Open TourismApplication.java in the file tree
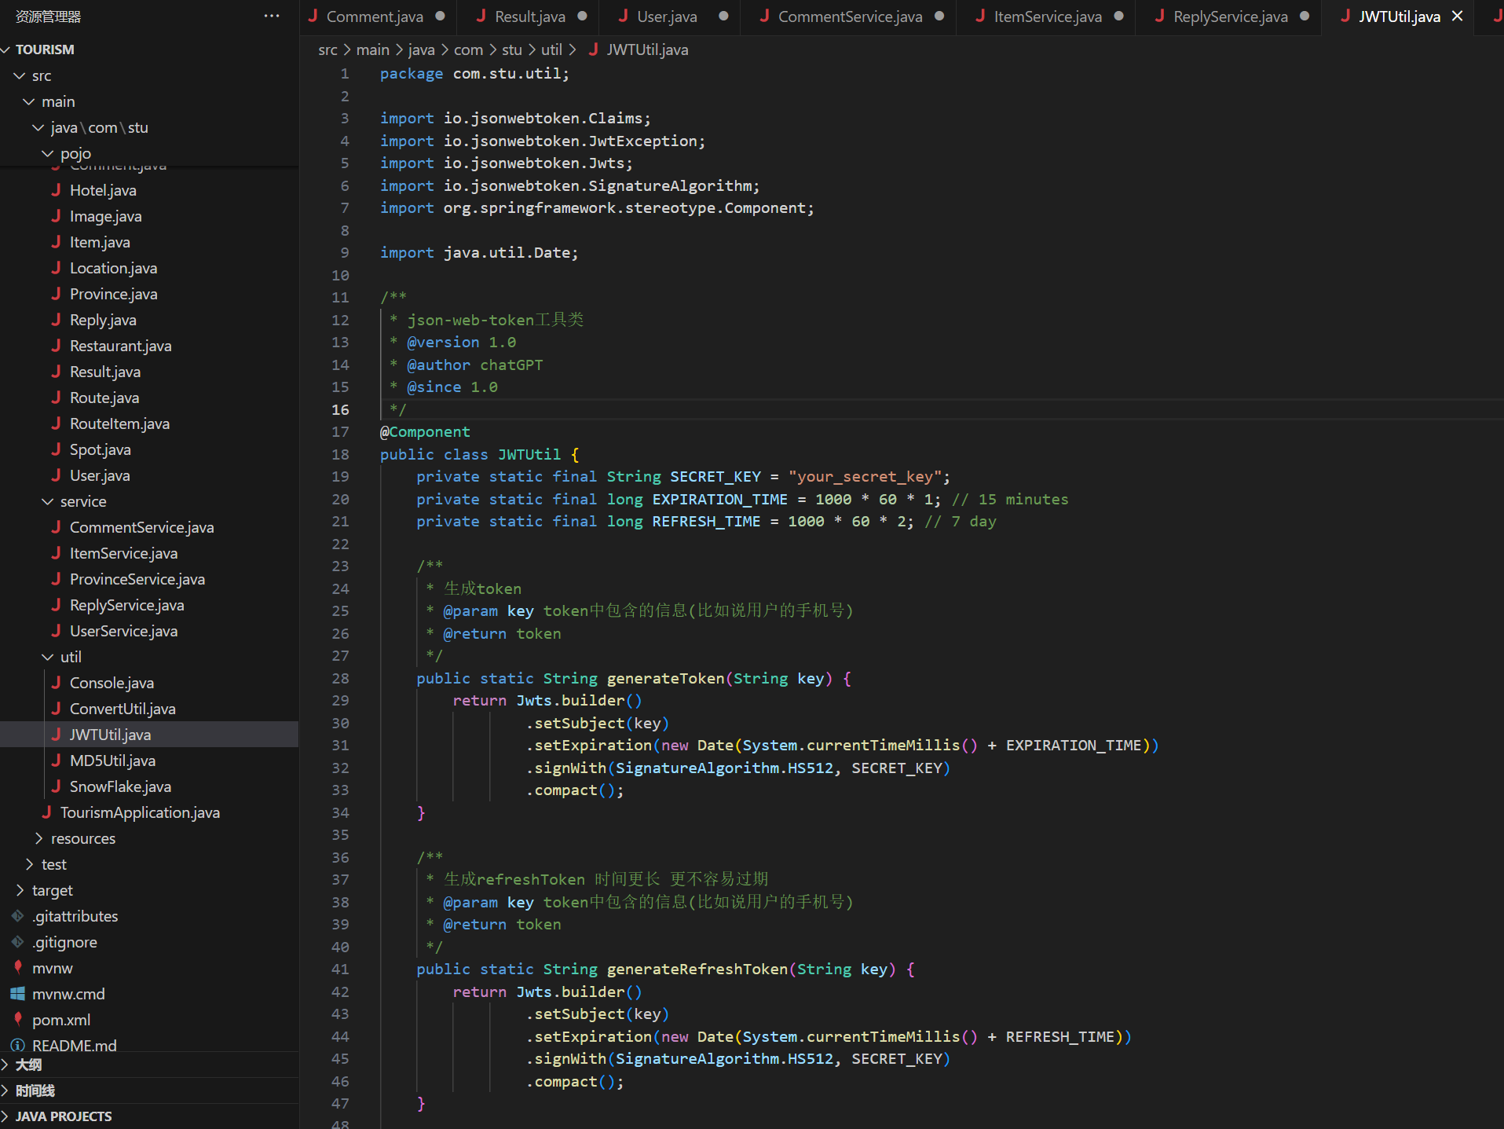The image size is (1504, 1129). [x=140, y=812]
